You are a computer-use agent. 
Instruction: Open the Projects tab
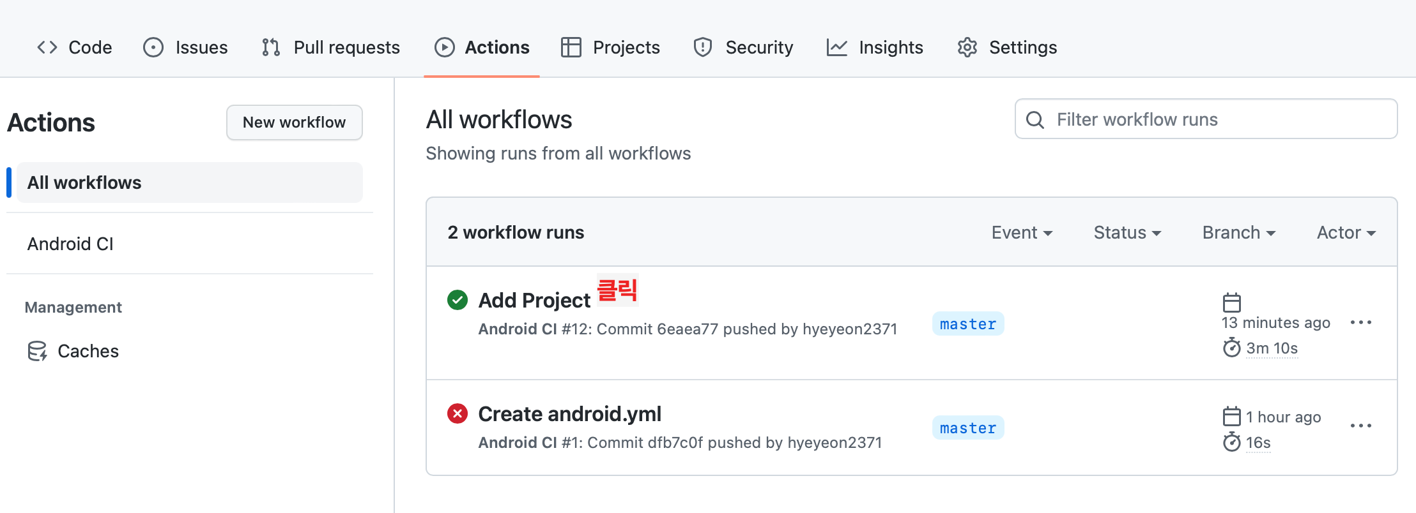click(x=610, y=47)
